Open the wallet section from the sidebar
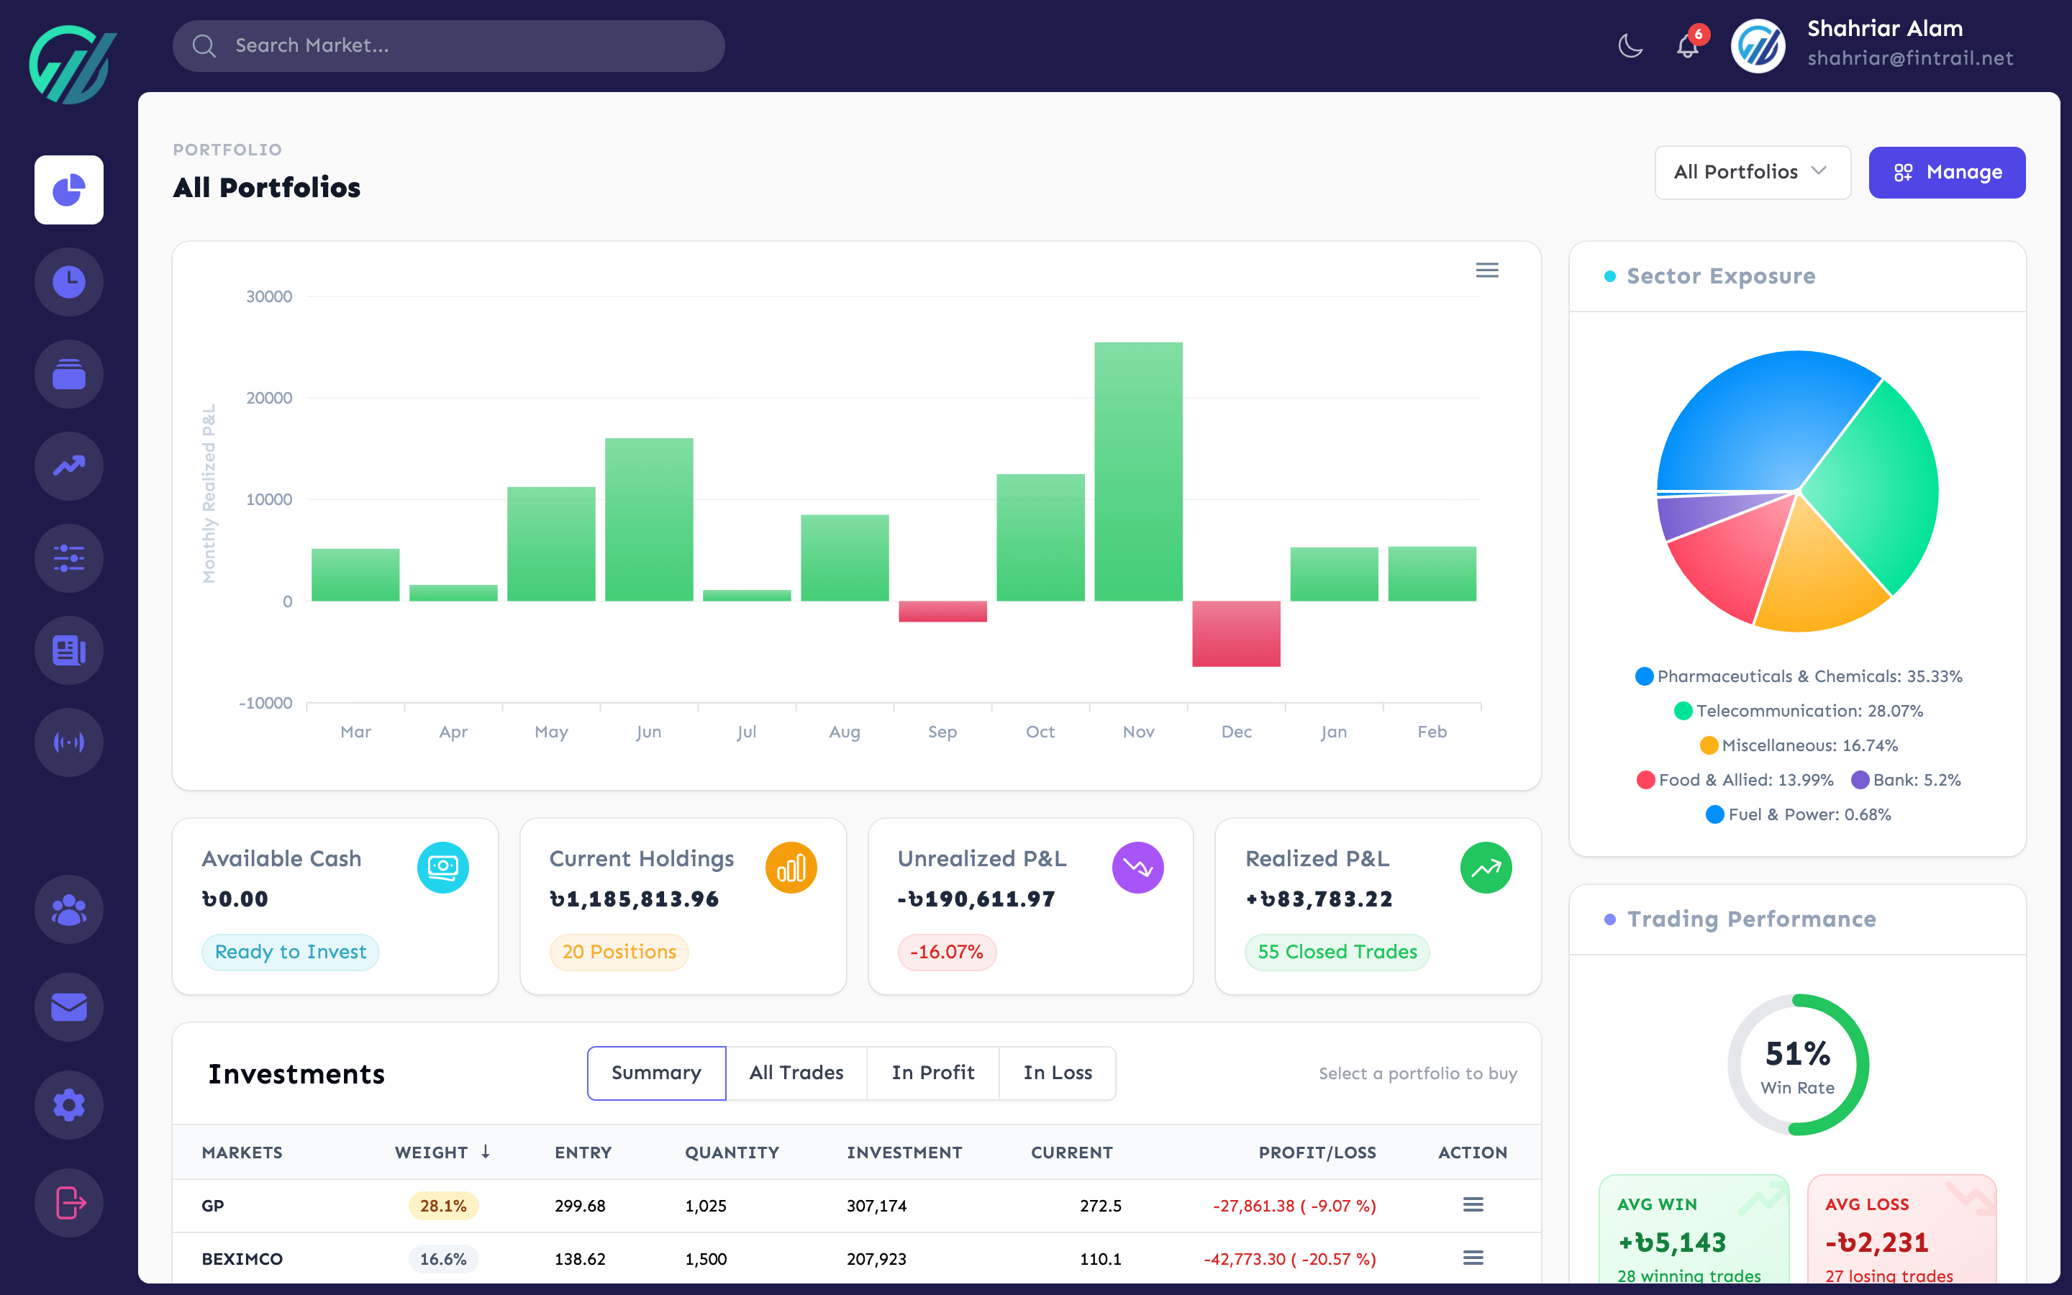Viewport: 2072px width, 1295px height. pos(68,374)
